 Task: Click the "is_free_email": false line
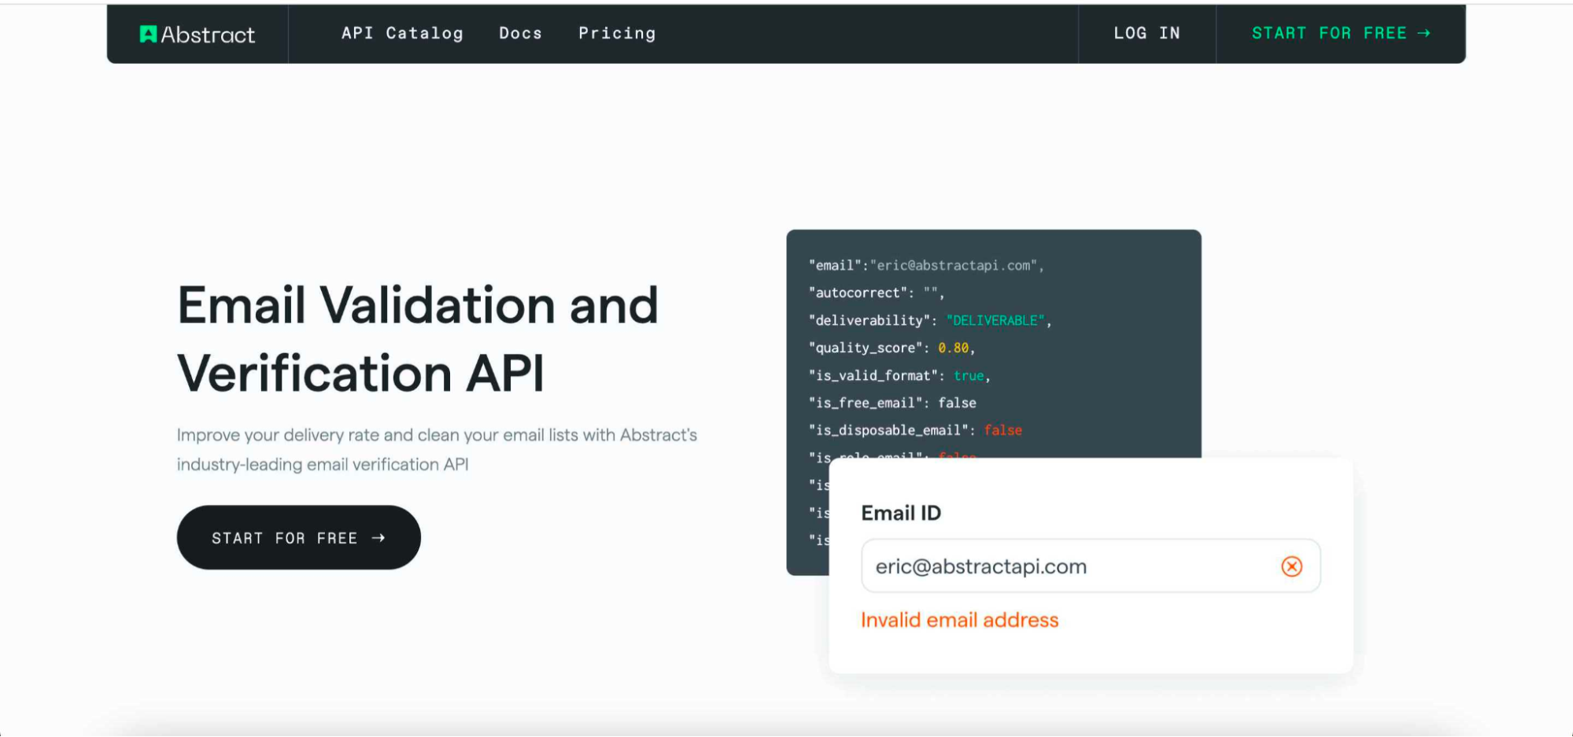tap(892, 403)
